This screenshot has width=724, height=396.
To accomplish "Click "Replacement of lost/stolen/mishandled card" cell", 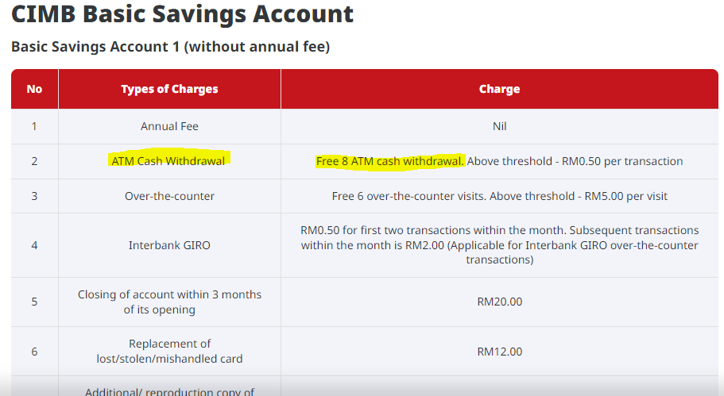I will click(169, 352).
